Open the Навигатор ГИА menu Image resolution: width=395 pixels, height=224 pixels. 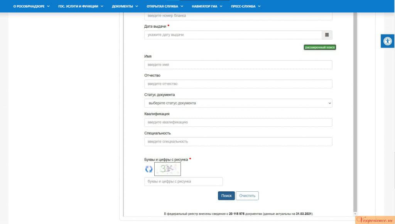pos(207,6)
